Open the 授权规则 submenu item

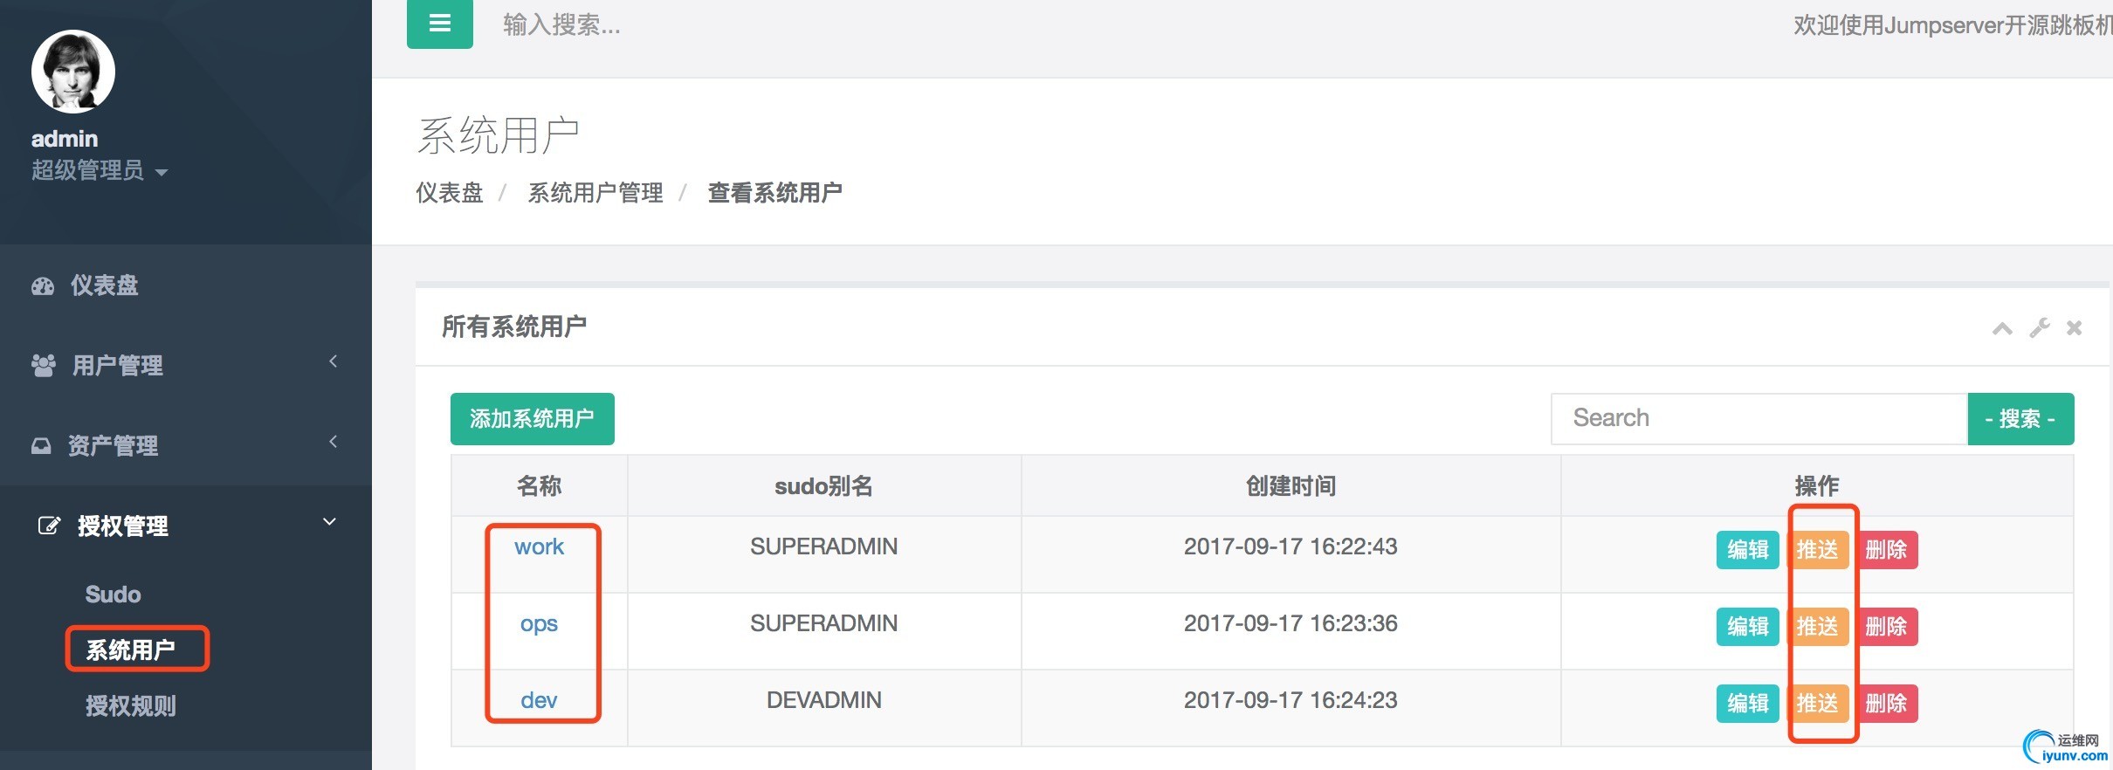click(130, 705)
